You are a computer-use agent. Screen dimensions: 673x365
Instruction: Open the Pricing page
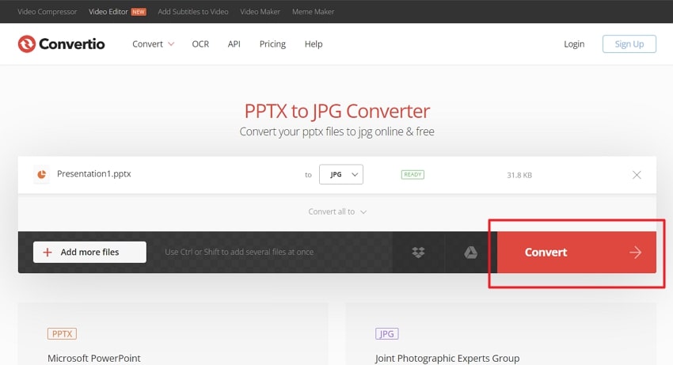[x=272, y=44]
